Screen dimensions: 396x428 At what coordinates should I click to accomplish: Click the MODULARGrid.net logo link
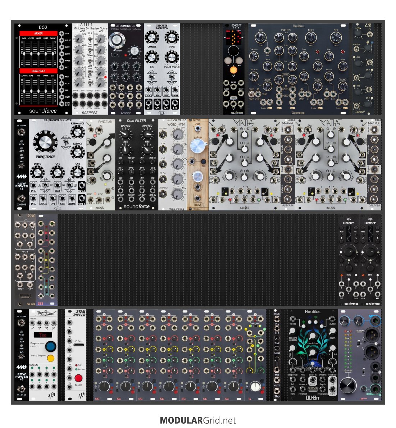click(x=198, y=420)
